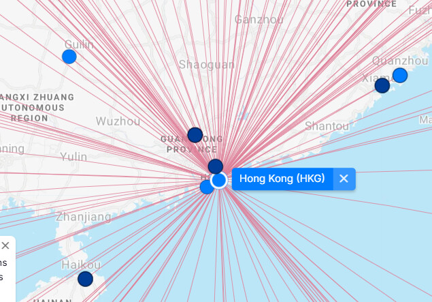Click the Shenzhen airport dot above Hong Kong
Image resolution: width=432 pixels, height=302 pixels.
point(216,166)
